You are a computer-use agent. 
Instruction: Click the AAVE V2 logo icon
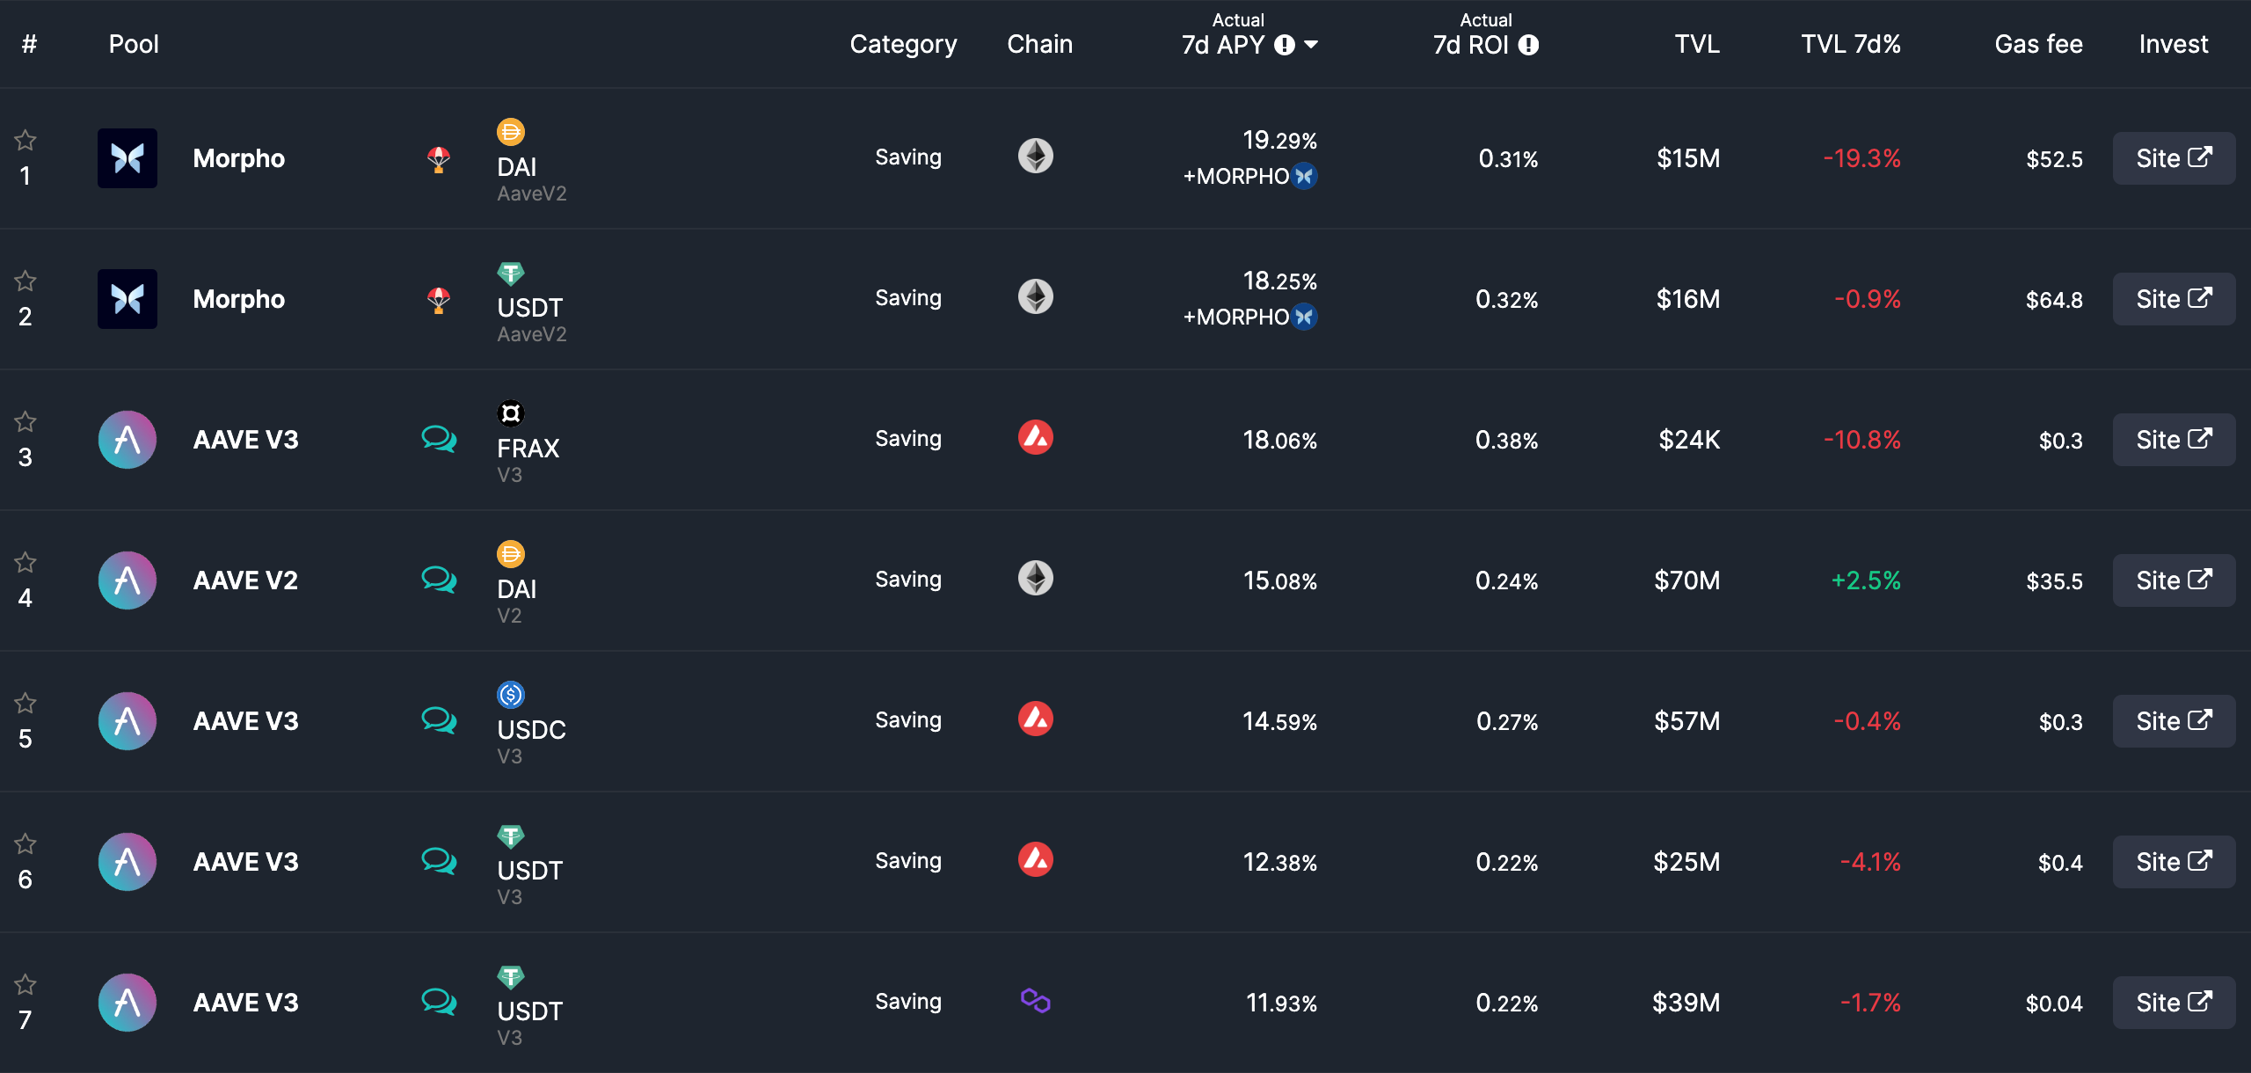127,580
